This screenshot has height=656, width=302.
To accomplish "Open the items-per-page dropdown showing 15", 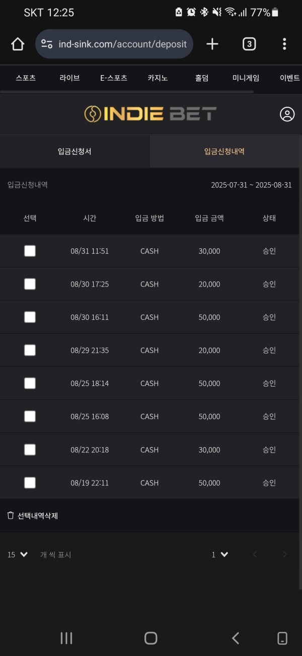I will click(15, 554).
